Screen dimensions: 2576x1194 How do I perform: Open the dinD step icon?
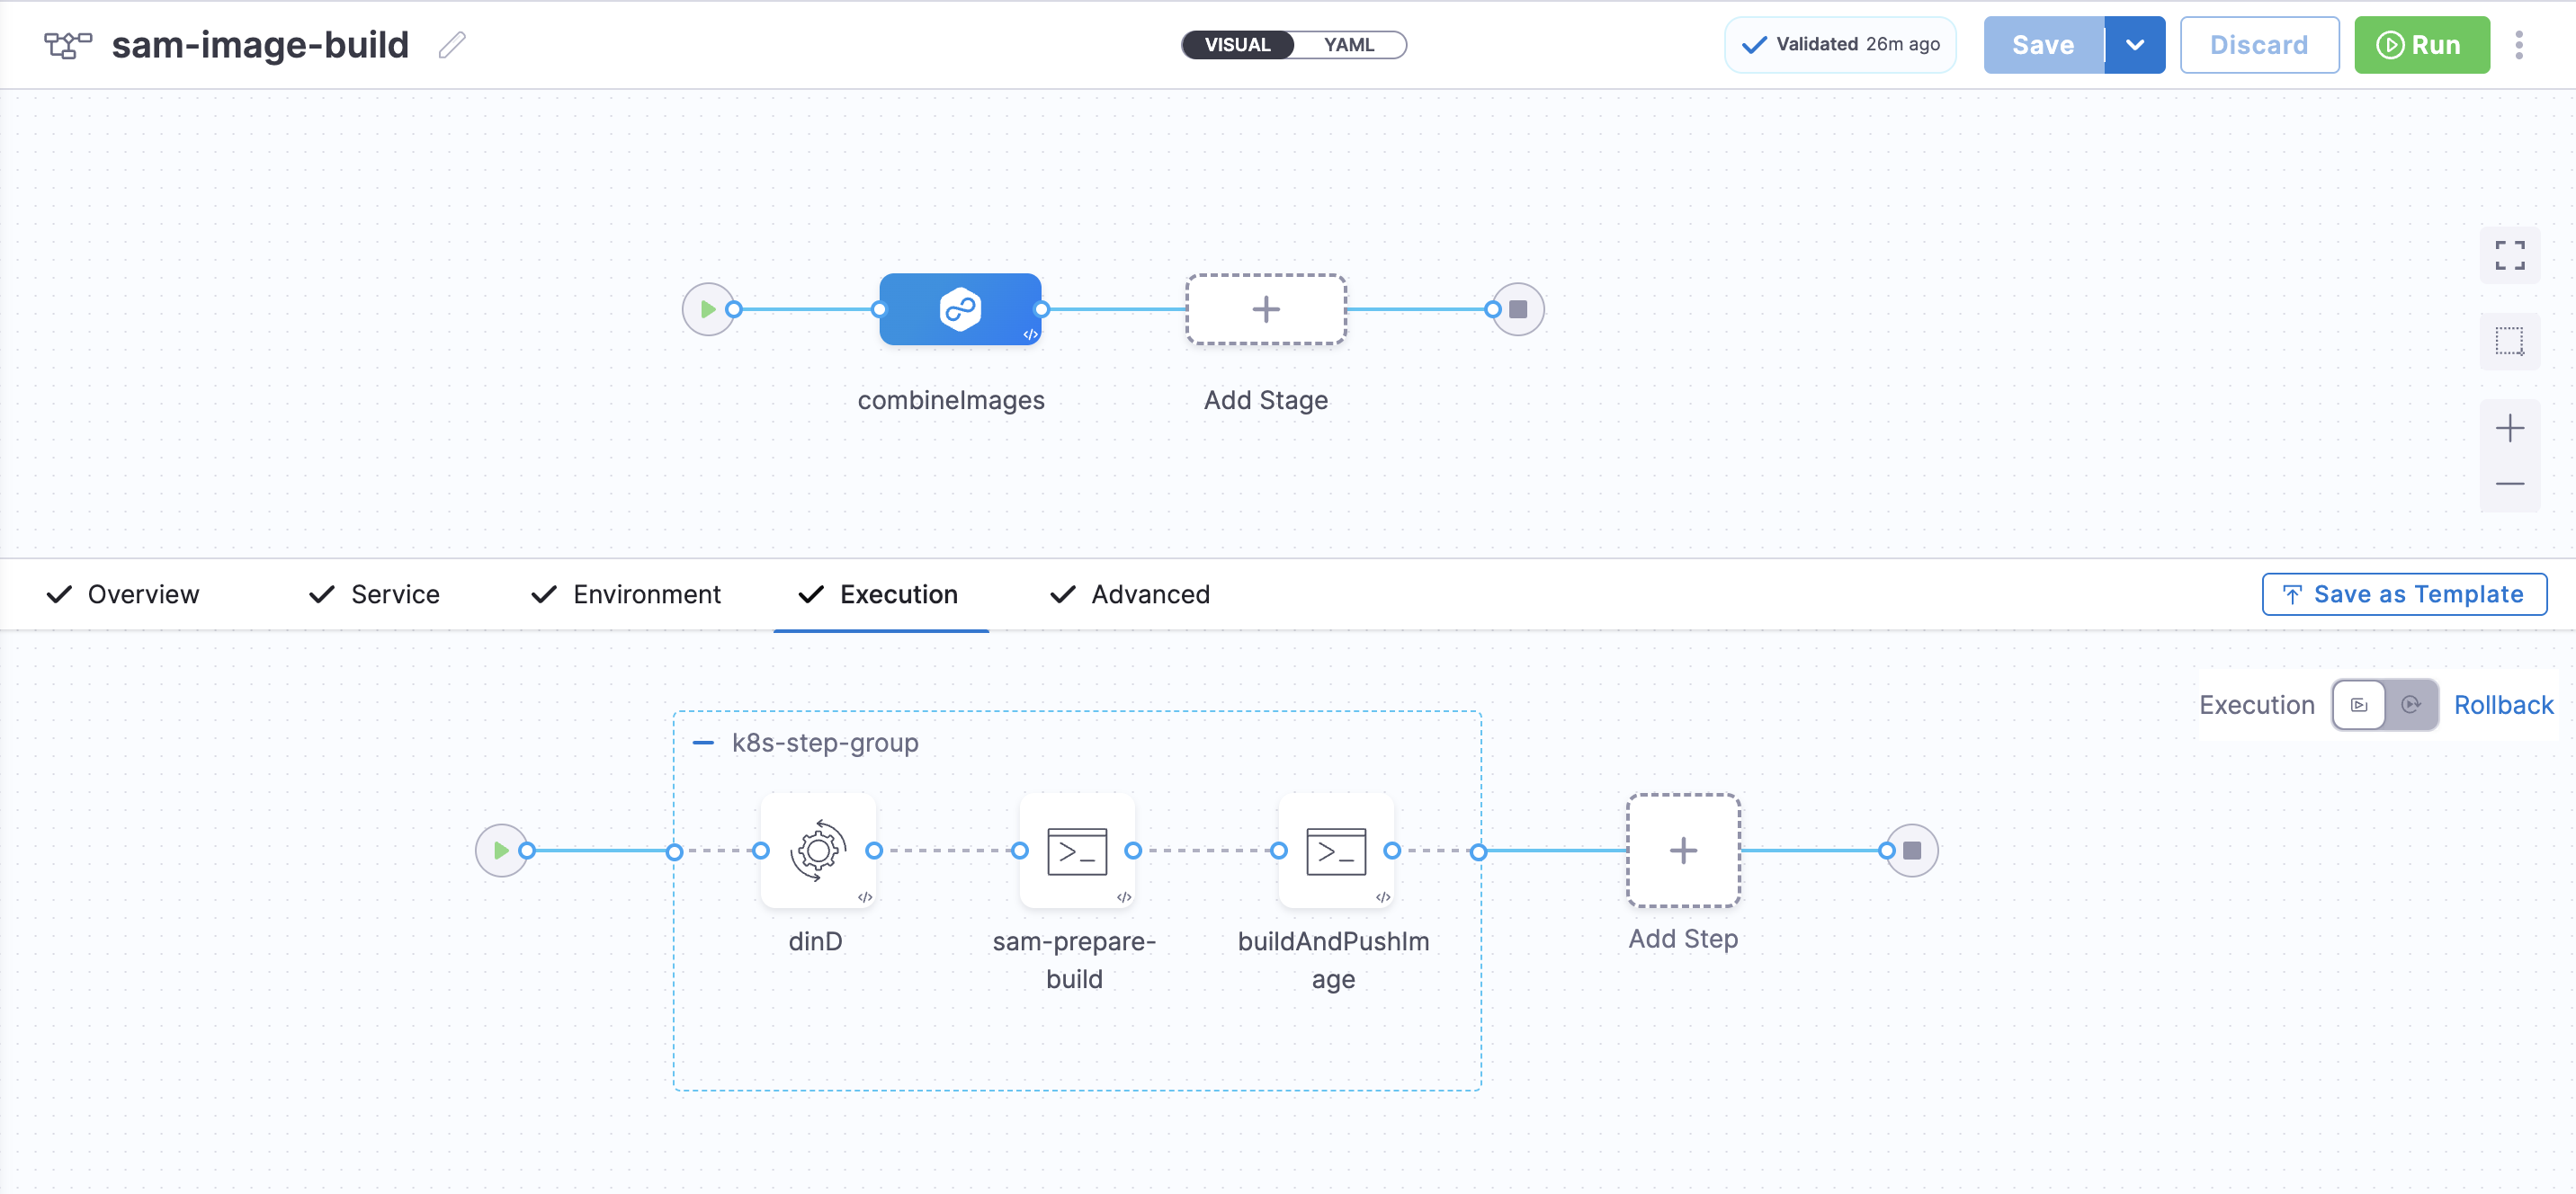817,851
